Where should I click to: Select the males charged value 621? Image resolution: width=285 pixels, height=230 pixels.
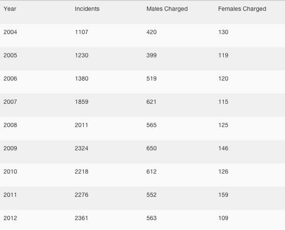(151, 102)
